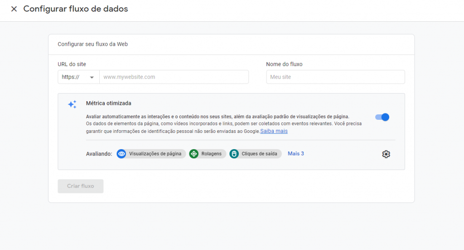The image size is (464, 250).
Task: Open the Saiba mais link
Action: click(274, 131)
